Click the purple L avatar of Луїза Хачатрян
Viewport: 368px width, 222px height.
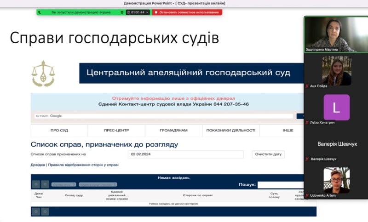tap(337, 108)
